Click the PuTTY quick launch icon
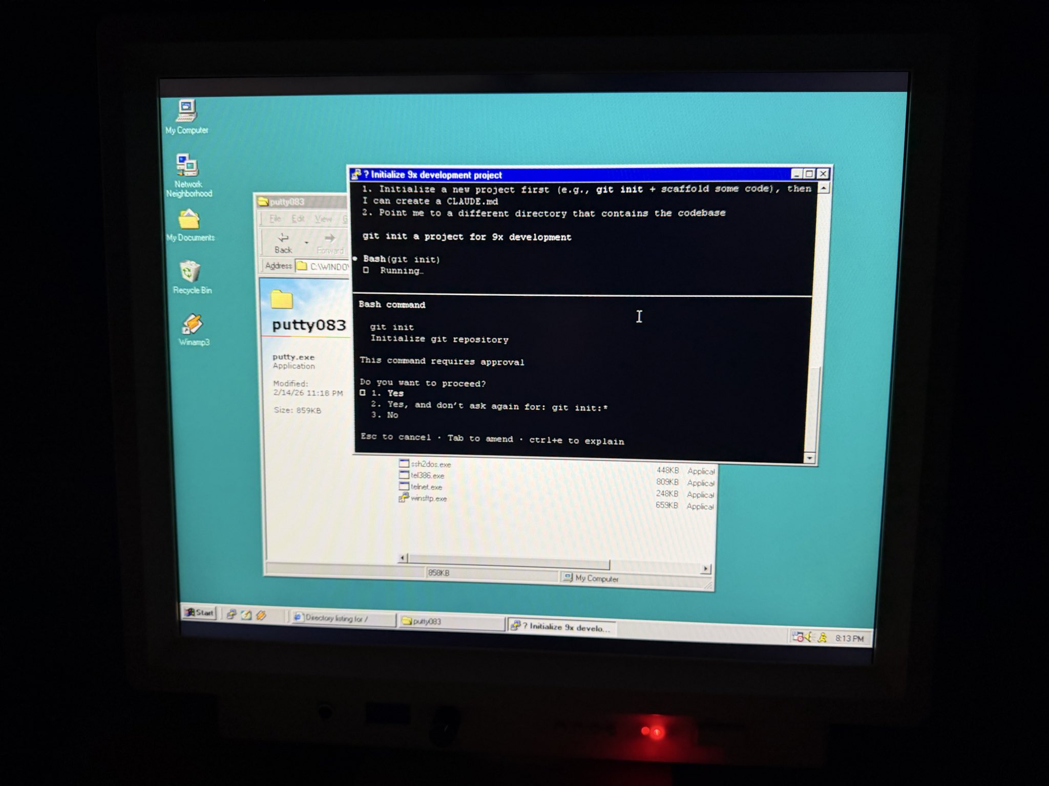Viewport: 1049px width, 786px height. (x=232, y=615)
